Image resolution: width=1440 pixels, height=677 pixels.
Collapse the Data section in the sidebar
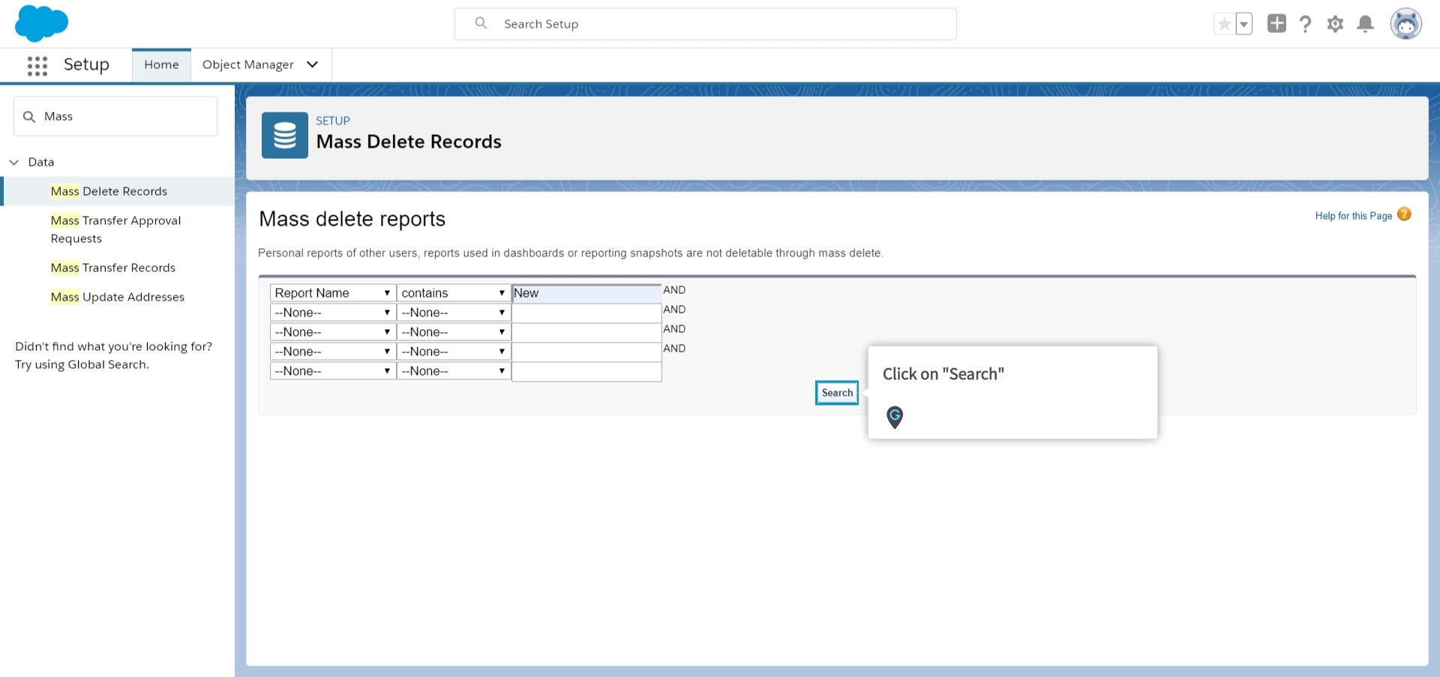click(x=13, y=161)
